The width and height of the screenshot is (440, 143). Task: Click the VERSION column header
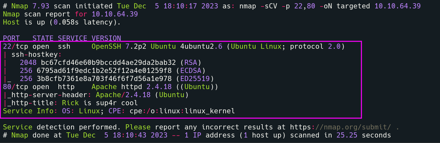pos(106,38)
